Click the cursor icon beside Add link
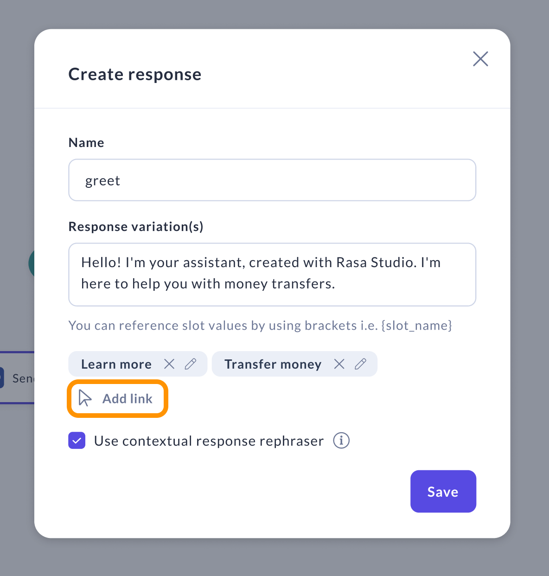Screen dimensions: 549x576 [x=85, y=398]
